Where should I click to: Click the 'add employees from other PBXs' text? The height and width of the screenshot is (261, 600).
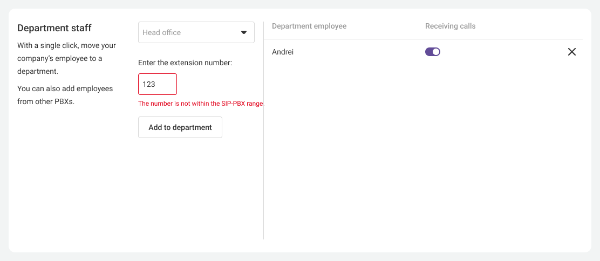click(65, 95)
